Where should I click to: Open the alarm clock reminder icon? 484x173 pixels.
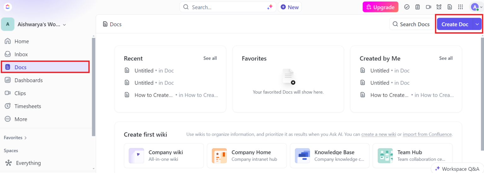[x=439, y=7]
